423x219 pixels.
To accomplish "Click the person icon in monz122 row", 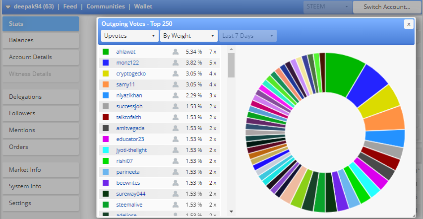I will 176,63.
